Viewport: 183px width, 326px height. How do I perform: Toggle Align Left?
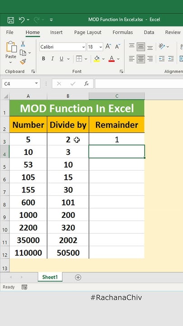click(x=131, y=59)
